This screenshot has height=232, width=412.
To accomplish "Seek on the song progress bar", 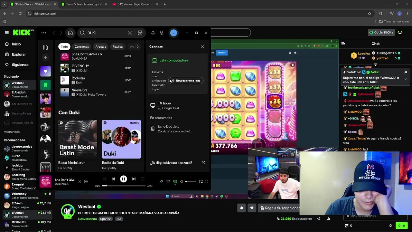I will [124, 186].
